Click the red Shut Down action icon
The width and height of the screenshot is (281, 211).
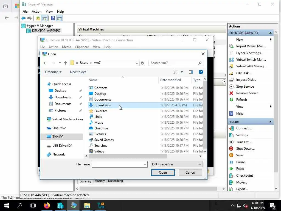click(x=231, y=149)
